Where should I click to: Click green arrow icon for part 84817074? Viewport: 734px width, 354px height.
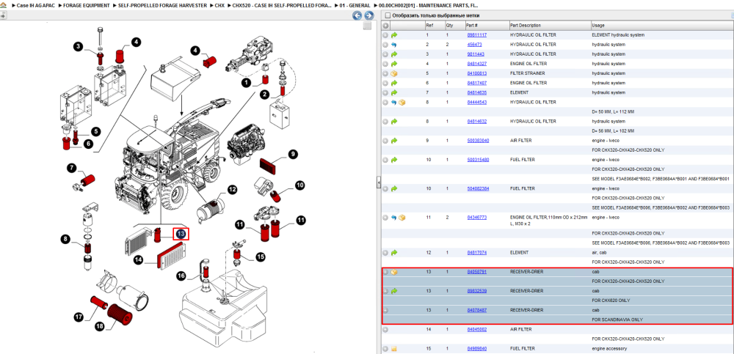(394, 253)
